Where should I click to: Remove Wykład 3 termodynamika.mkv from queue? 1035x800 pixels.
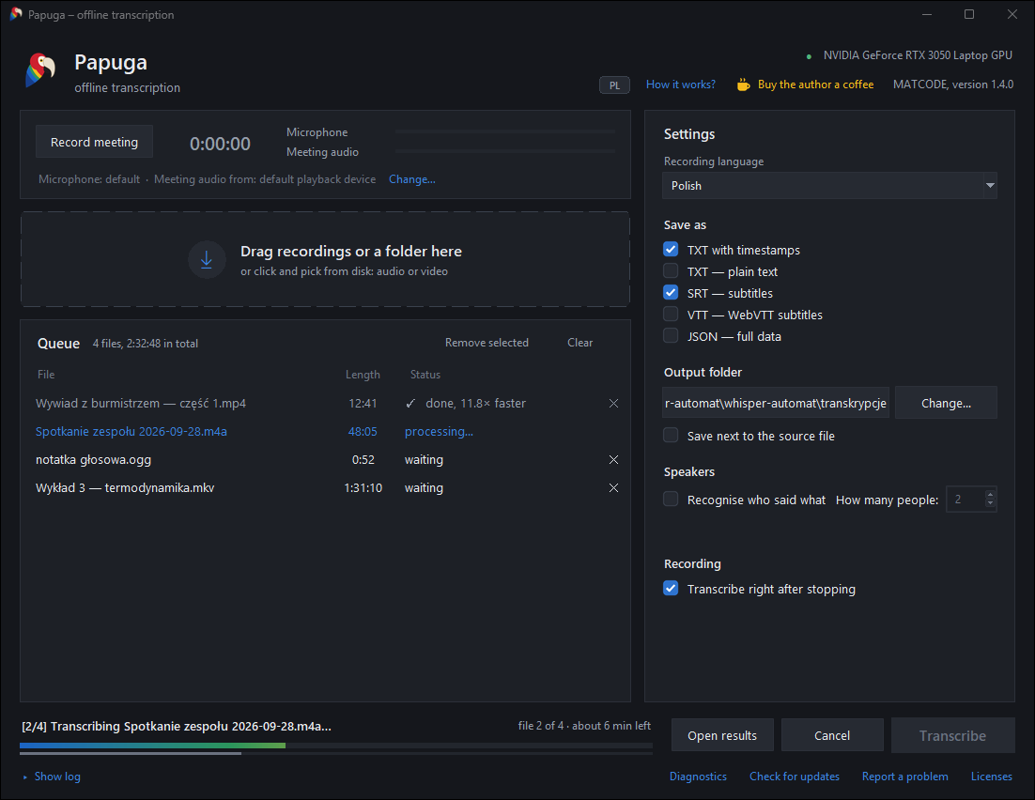tap(613, 487)
